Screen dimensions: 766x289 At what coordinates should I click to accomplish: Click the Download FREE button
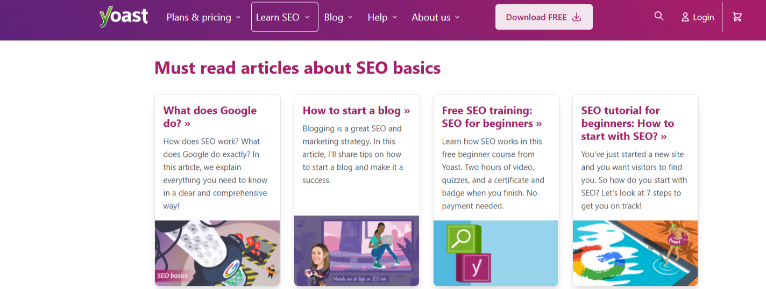pyautogui.click(x=544, y=17)
